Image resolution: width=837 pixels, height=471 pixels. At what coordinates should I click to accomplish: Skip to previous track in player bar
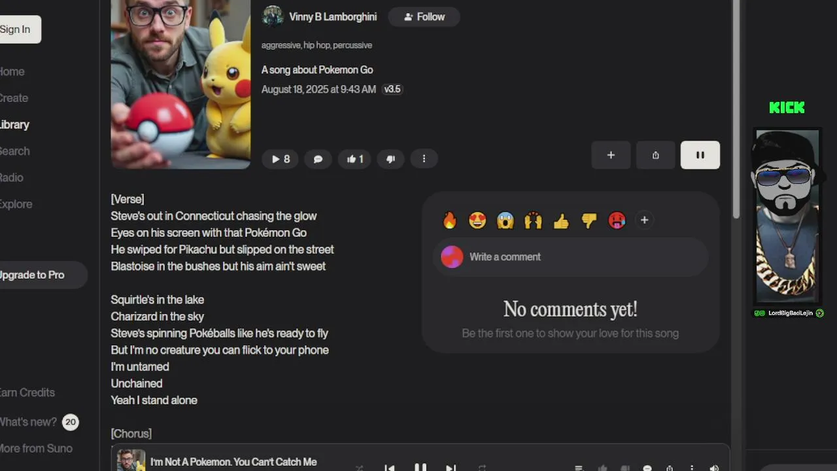point(390,468)
